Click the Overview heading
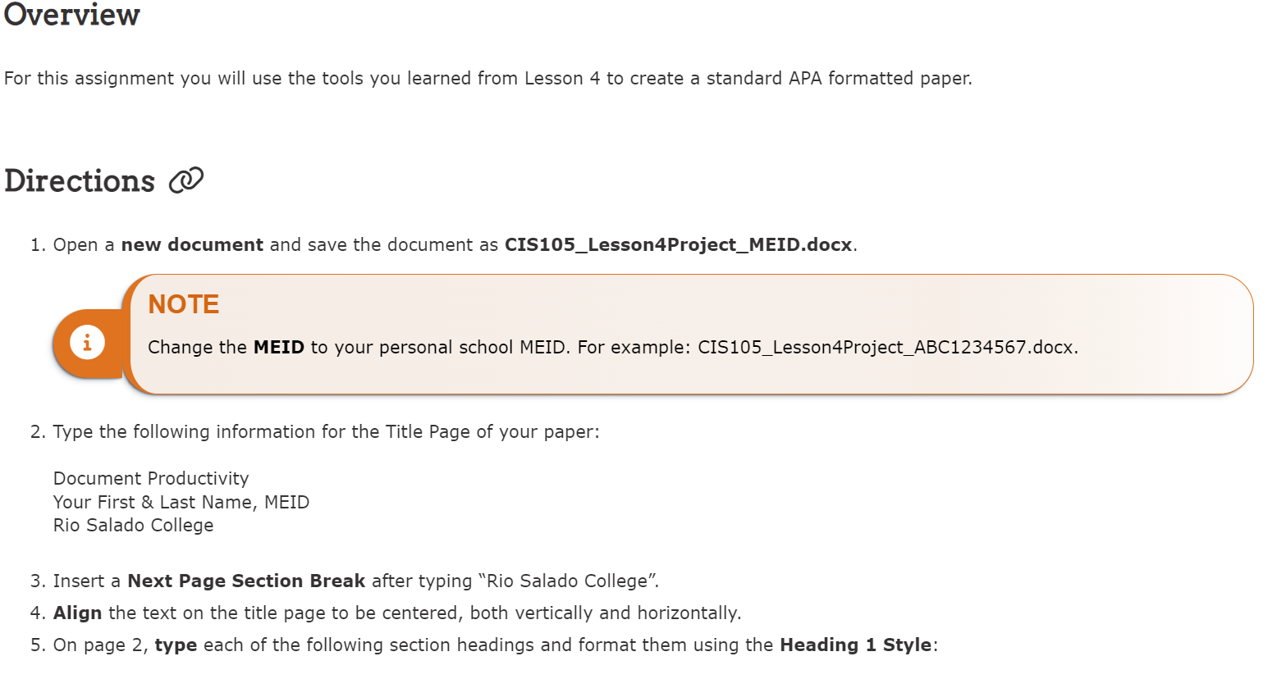The height and width of the screenshot is (679, 1277). coord(72,15)
